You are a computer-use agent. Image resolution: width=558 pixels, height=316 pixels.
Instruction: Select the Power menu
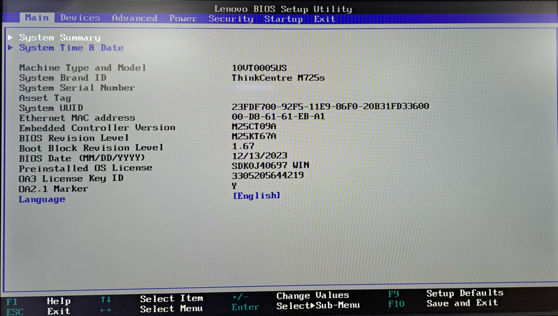tap(182, 18)
